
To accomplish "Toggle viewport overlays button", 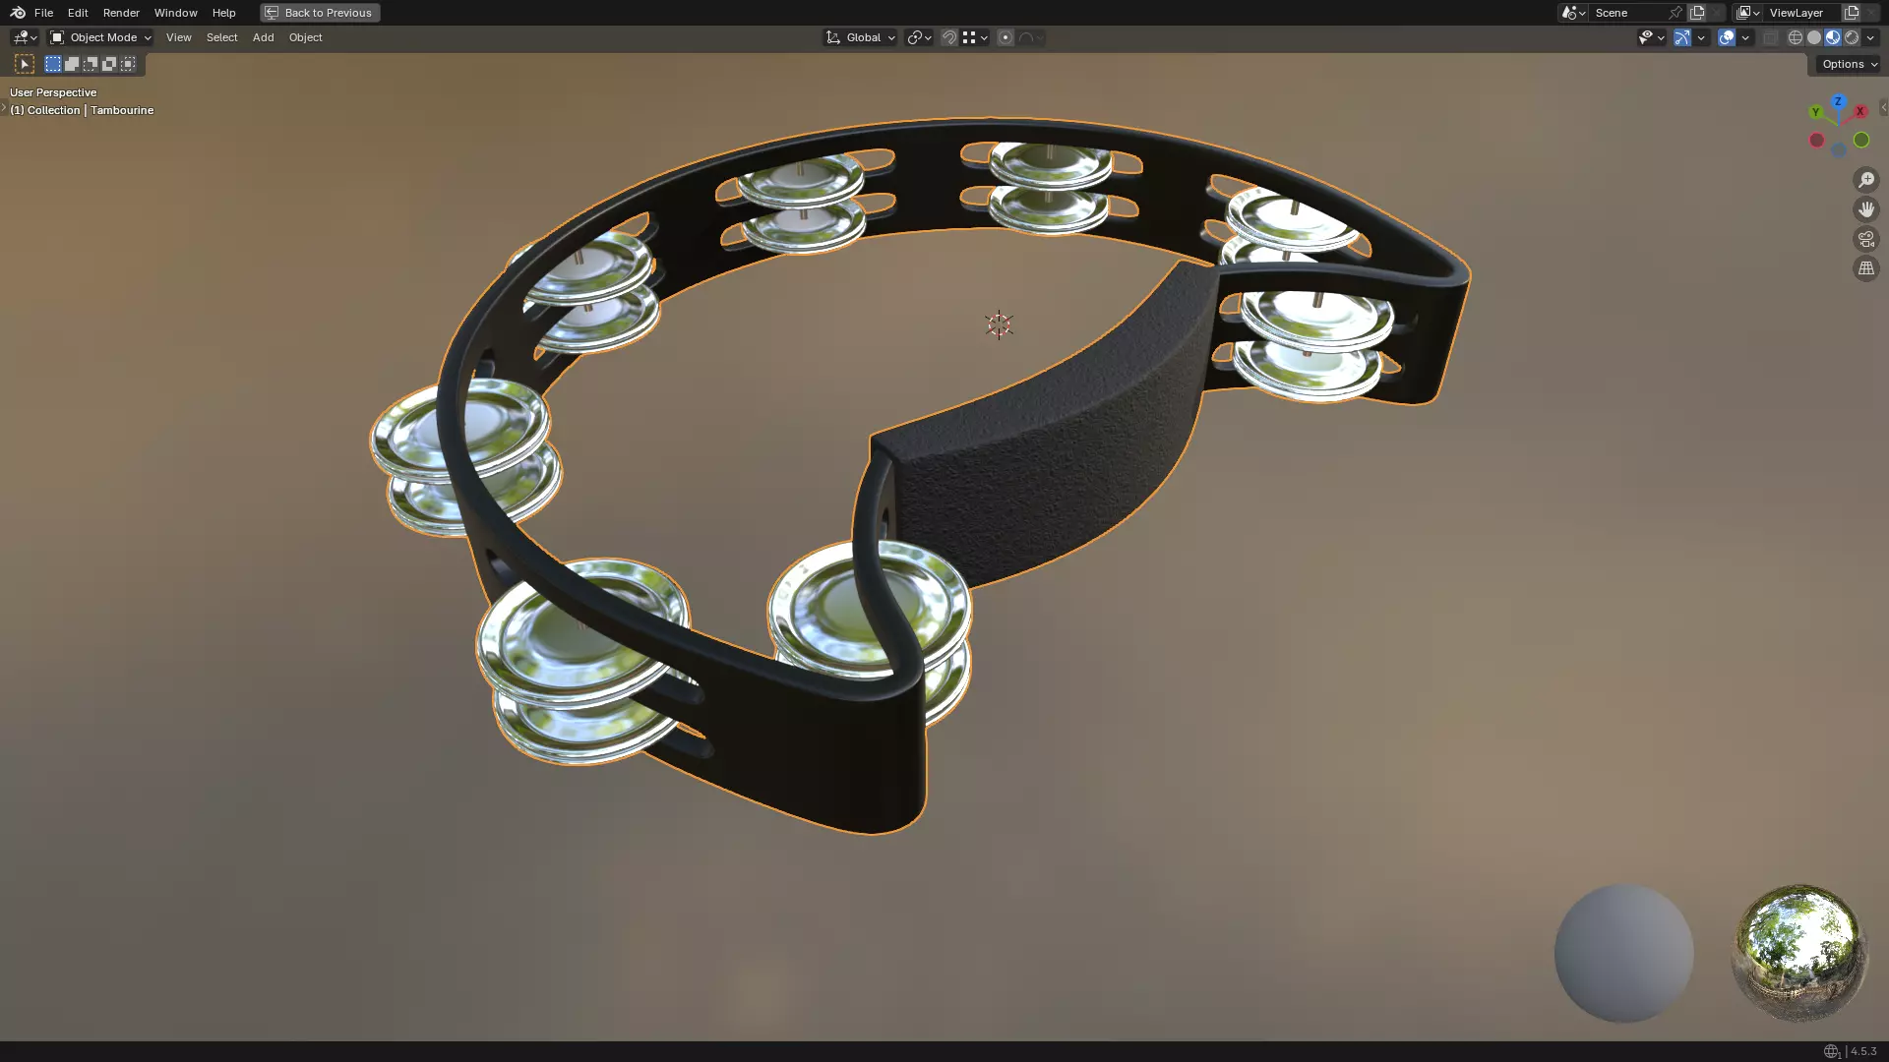I will tap(1727, 37).
